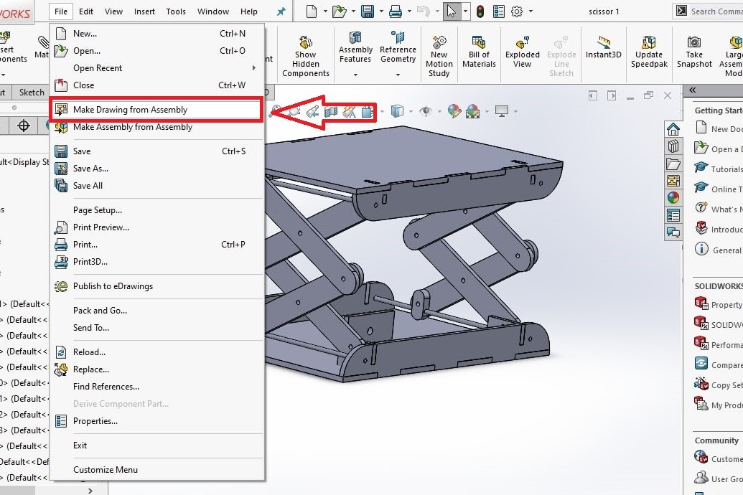Click Exploded View tool
The height and width of the screenshot is (495, 743).
click(522, 52)
